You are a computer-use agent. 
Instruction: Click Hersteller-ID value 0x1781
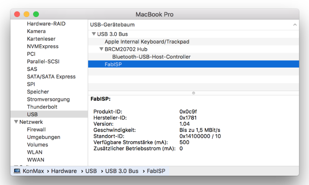tap(188, 118)
